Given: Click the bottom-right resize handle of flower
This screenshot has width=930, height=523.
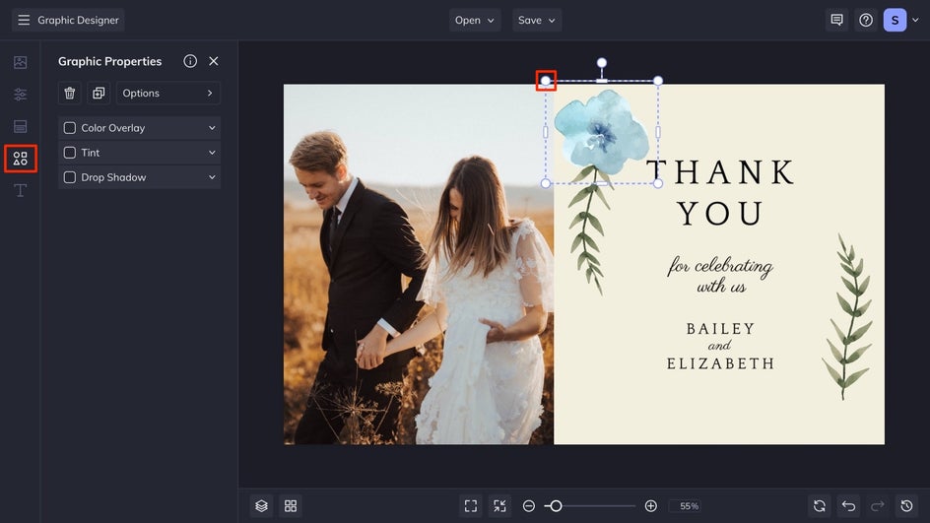Looking at the screenshot, I should tap(658, 184).
